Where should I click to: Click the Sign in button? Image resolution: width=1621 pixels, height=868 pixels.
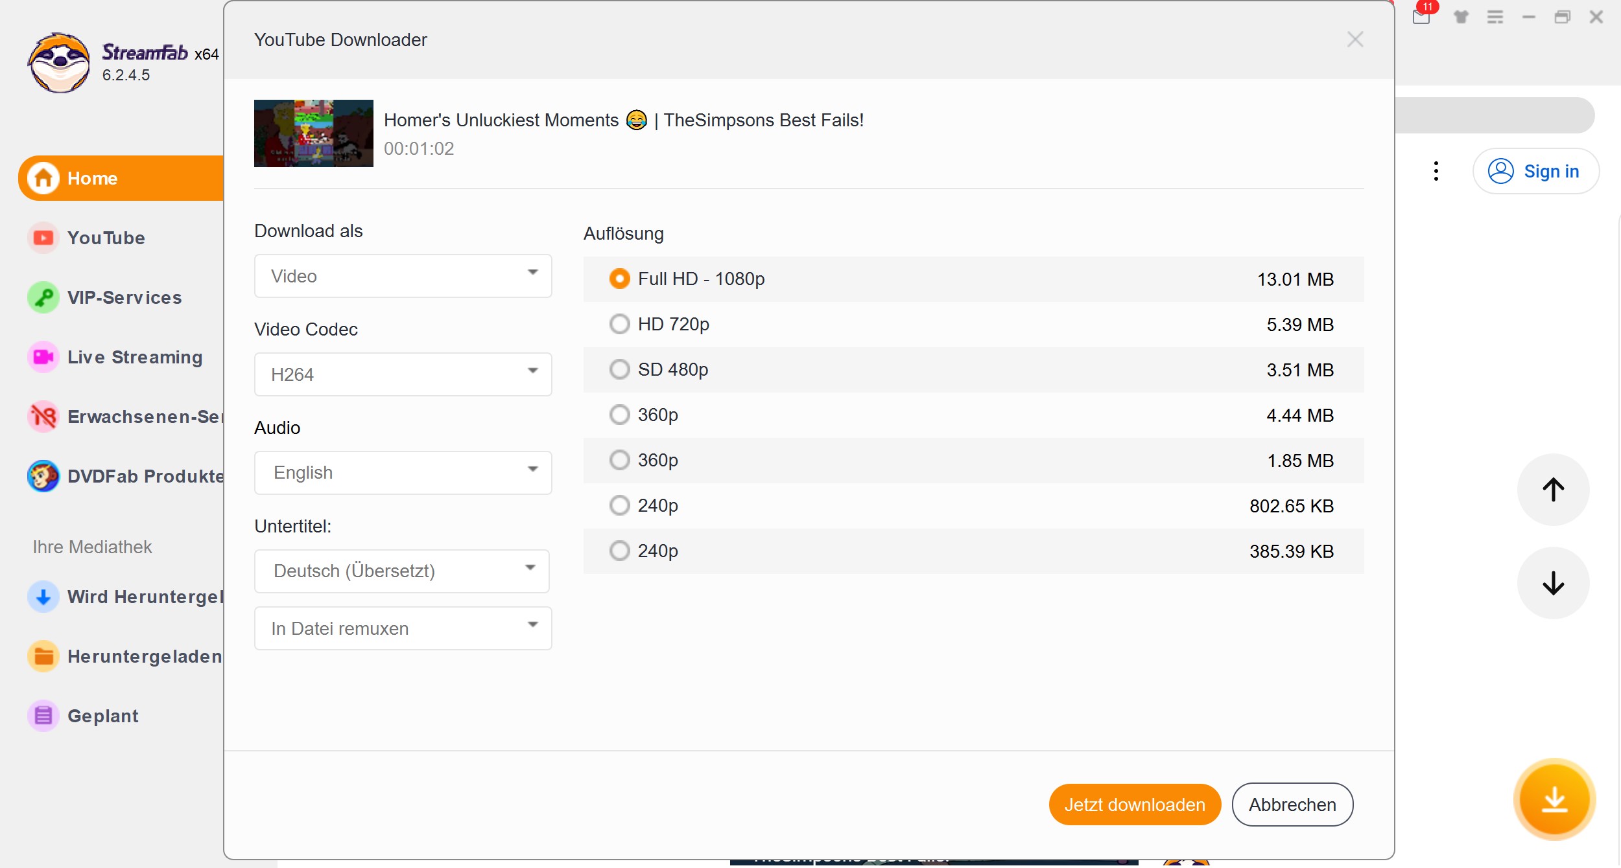coord(1535,171)
